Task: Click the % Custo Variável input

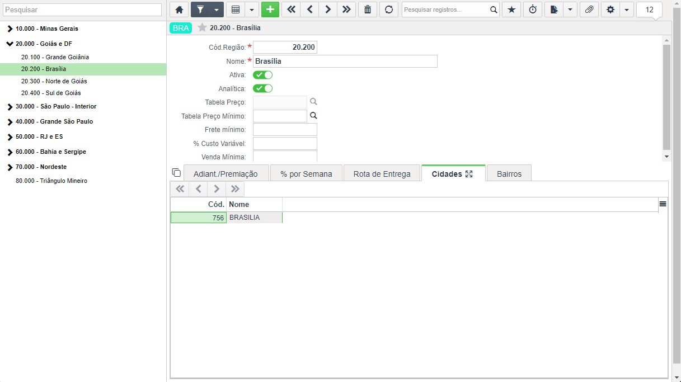Action: point(285,143)
